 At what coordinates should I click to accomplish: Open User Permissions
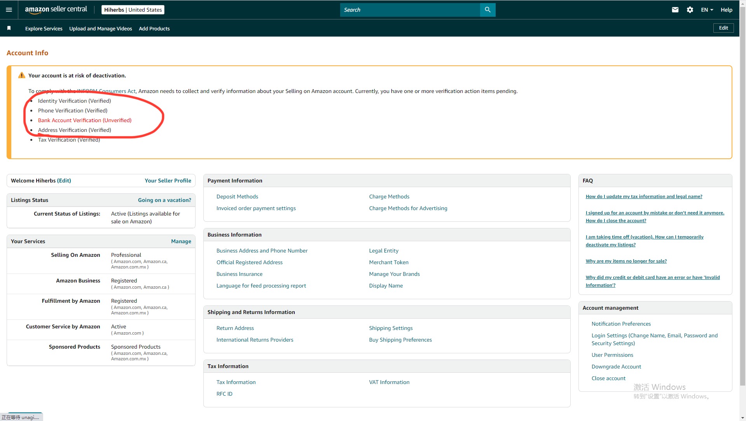tap(612, 355)
